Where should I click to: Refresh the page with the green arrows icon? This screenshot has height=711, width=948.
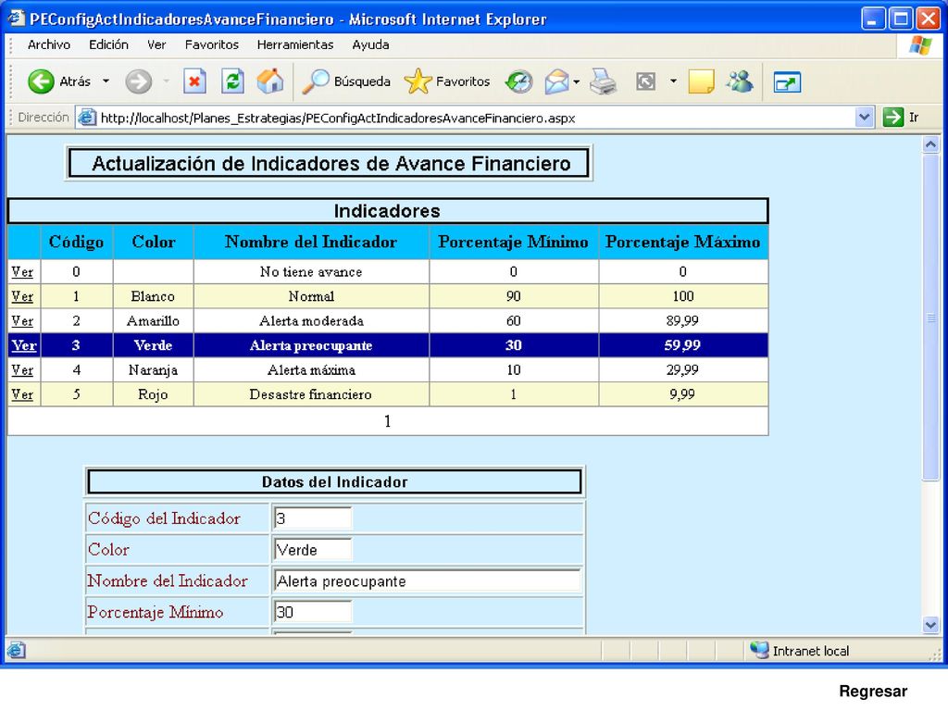point(232,81)
